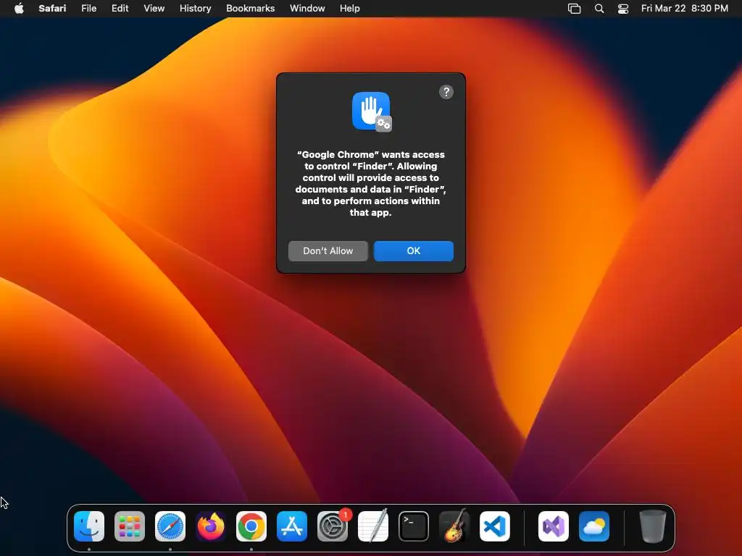Screen dimensions: 742x556
Task: Launch Visual Studio Code from Dock
Action: point(495,526)
